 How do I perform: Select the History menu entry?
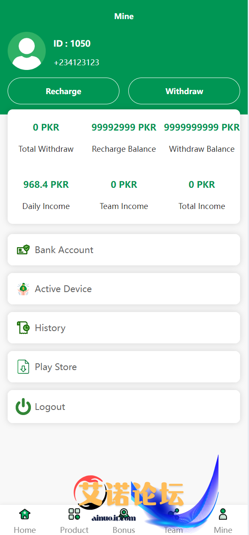click(124, 328)
